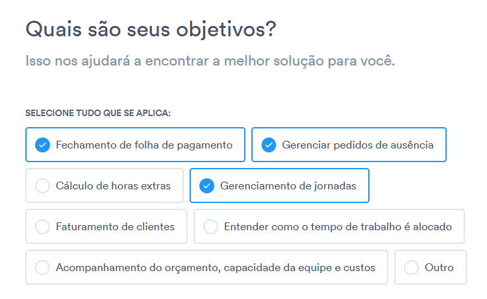Tick the empty circle for Acompanhamento do orçamento
487x299 pixels.
pos(43,268)
